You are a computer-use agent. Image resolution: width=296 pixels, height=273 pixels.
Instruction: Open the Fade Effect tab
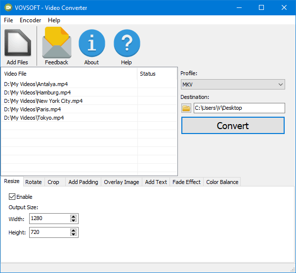click(186, 182)
